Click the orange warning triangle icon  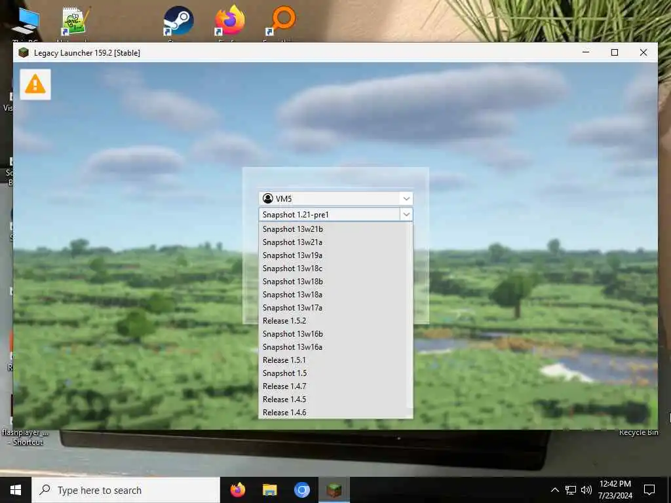[35, 84]
